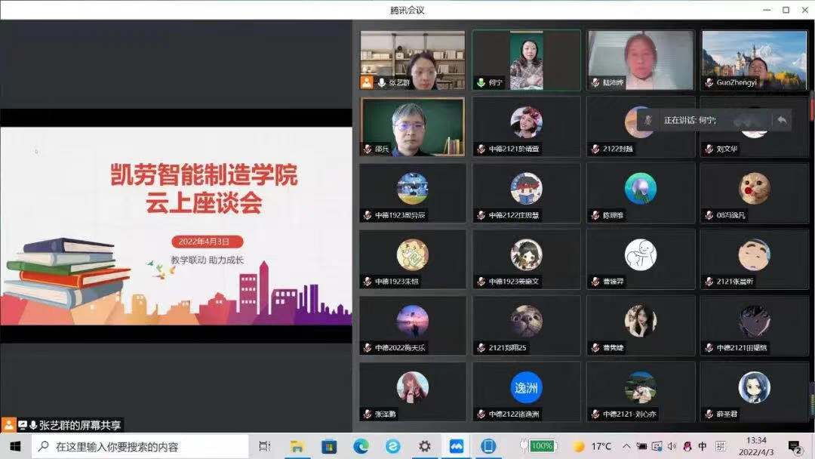815x459 pixels.
Task: Open the notification center with 2 alerts
Action: [795, 446]
